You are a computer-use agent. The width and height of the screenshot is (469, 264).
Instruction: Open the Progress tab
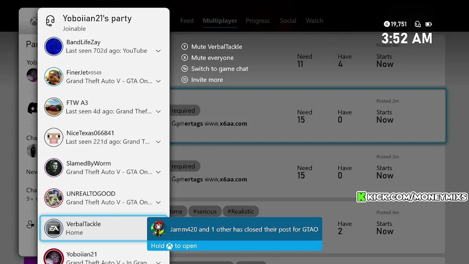258,21
